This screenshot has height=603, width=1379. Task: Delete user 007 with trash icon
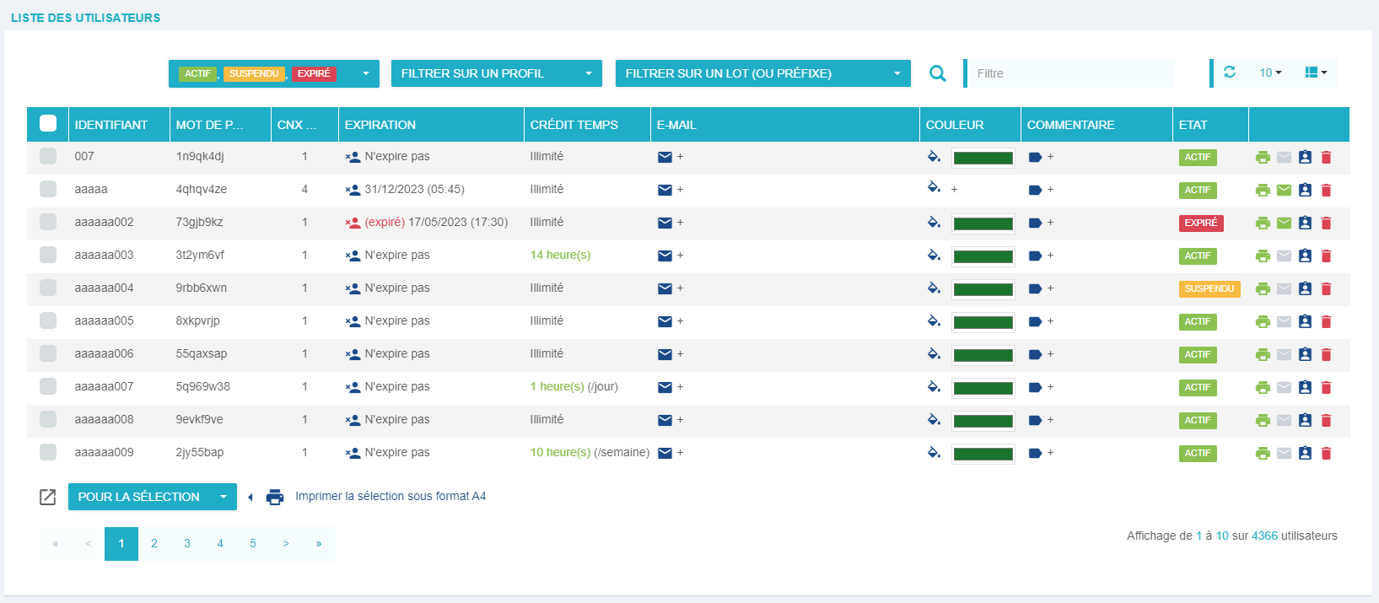point(1326,157)
